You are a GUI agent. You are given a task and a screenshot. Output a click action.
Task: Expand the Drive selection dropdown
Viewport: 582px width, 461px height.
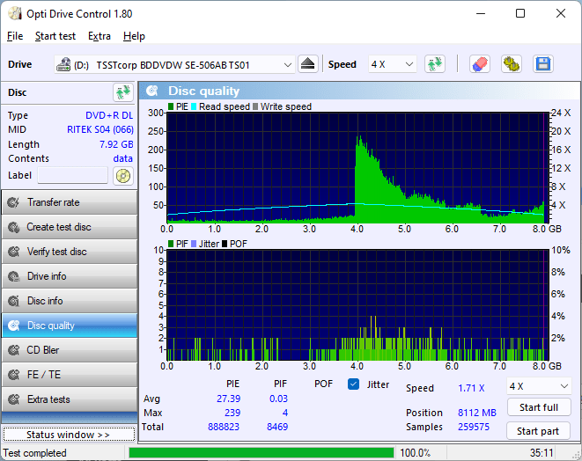287,64
